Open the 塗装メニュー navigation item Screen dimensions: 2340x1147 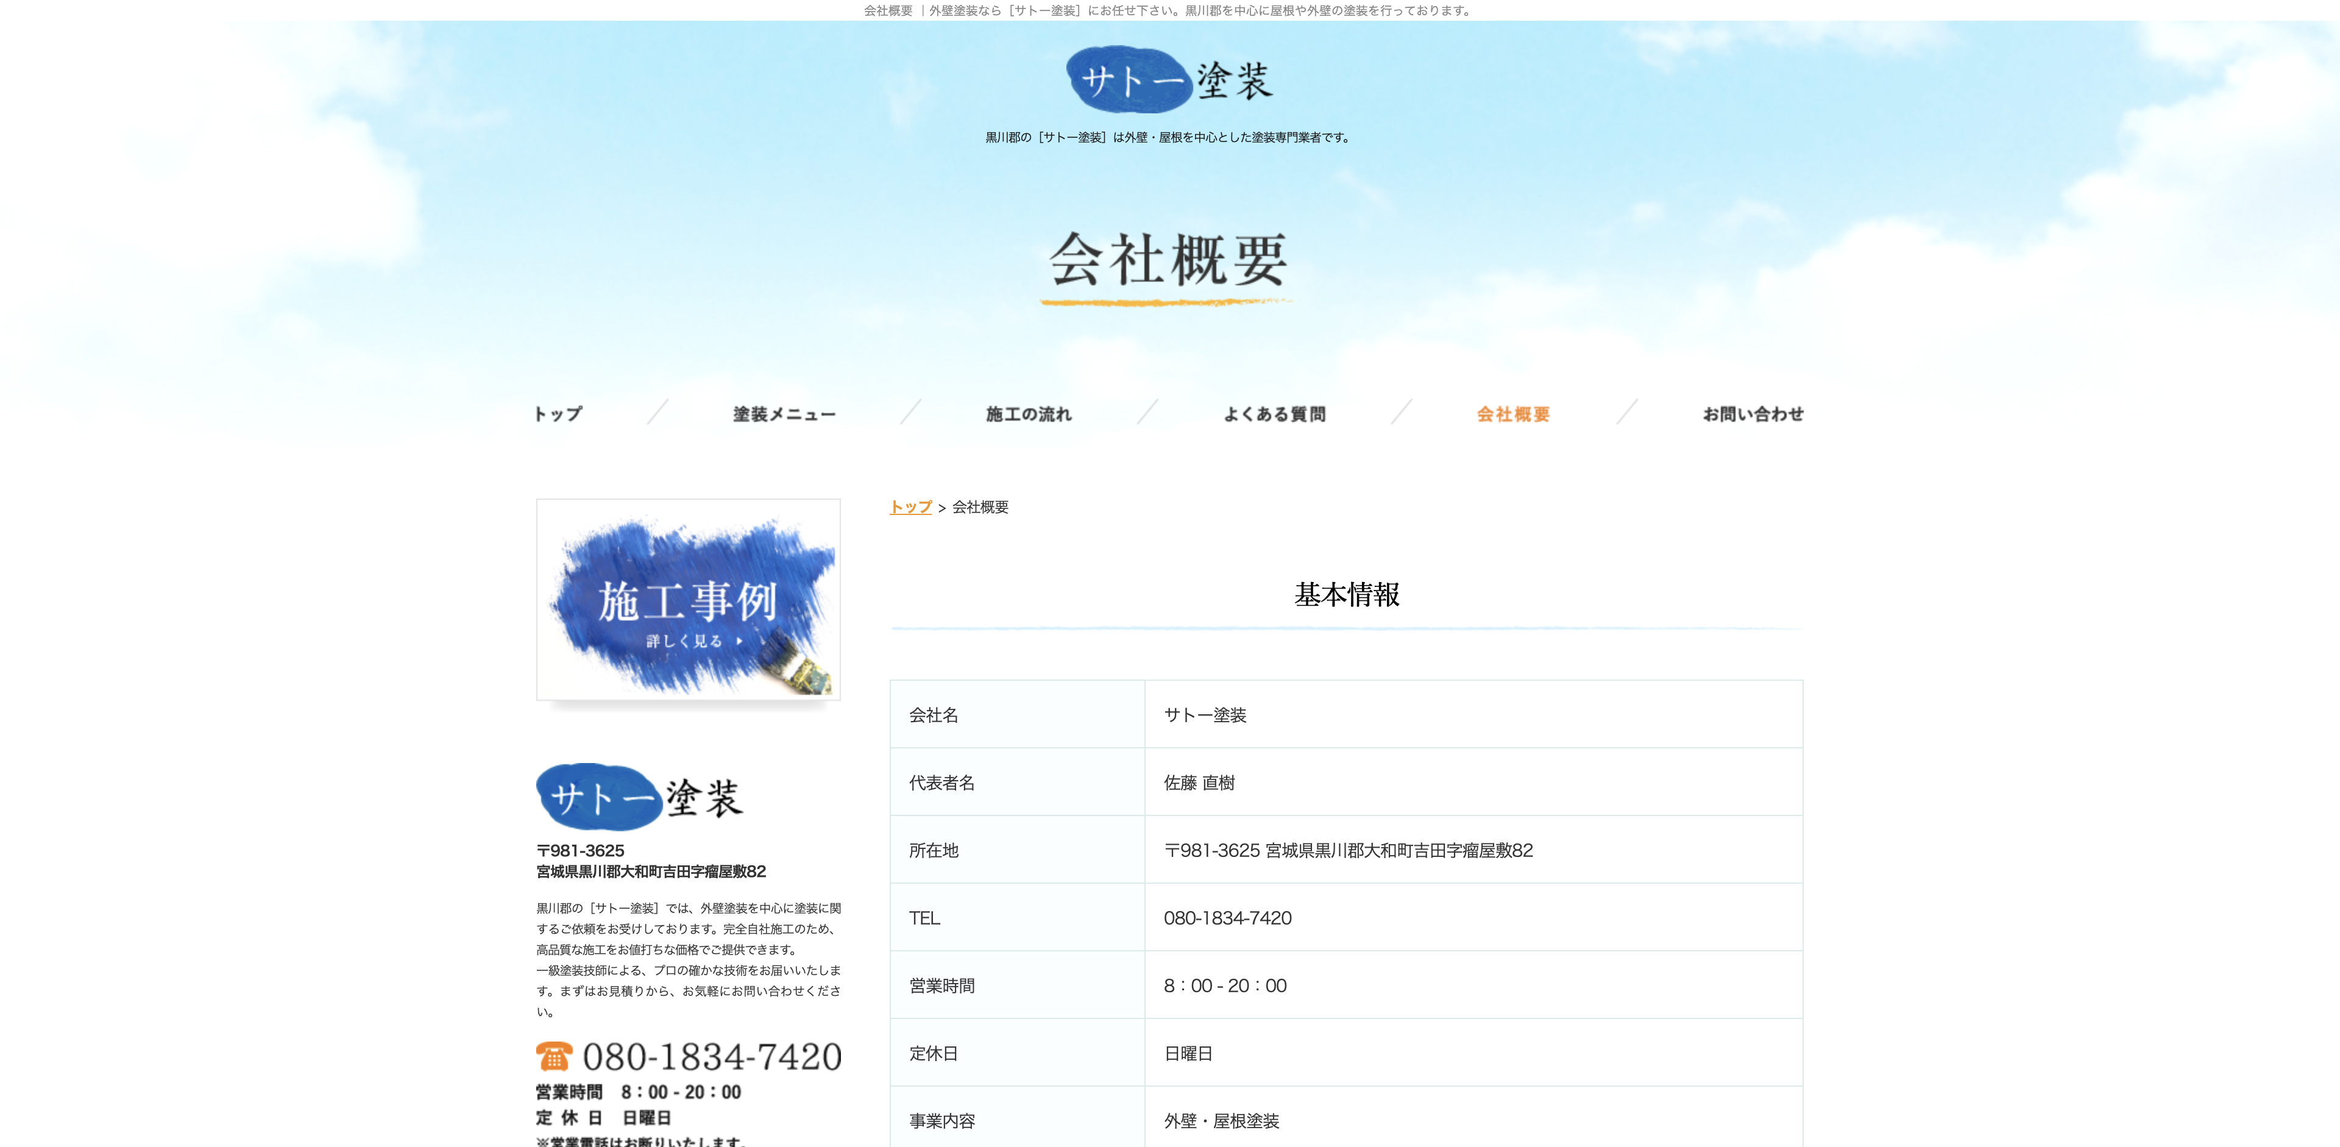tap(785, 414)
